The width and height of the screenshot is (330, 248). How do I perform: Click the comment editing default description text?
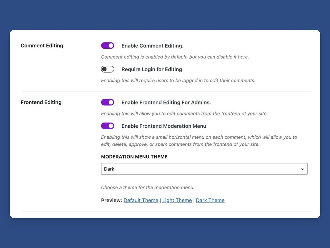[x=175, y=57]
